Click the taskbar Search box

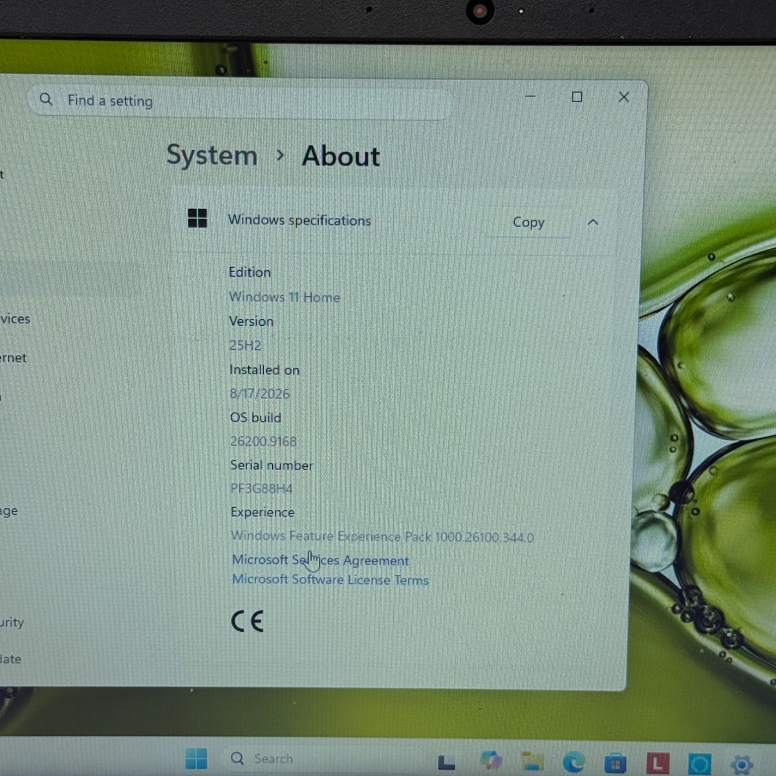[x=322, y=759]
